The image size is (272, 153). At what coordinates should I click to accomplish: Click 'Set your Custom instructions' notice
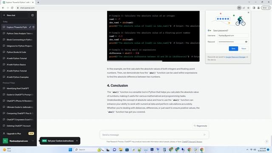(60, 141)
